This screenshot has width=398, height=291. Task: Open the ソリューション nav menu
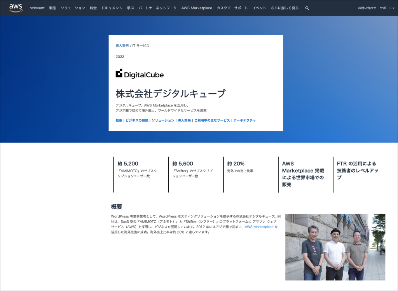coord(73,8)
